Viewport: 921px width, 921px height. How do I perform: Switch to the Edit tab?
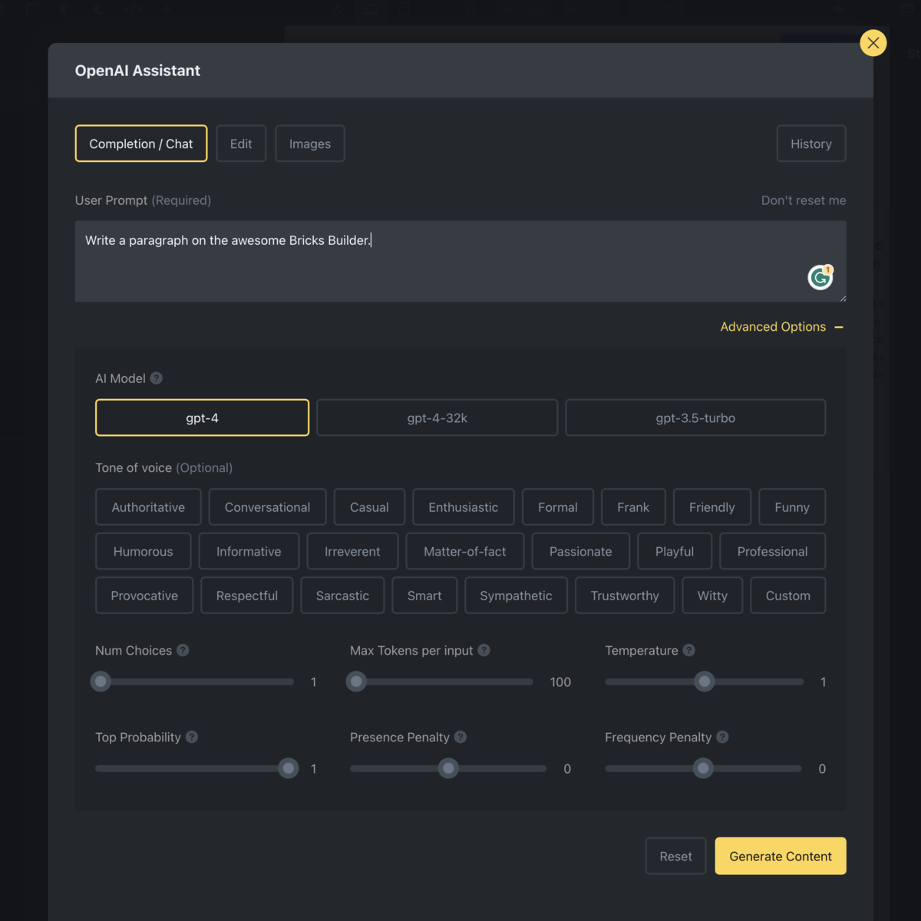point(241,144)
